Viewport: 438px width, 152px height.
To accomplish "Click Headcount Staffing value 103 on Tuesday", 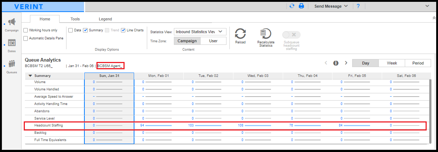I will point(191,125).
